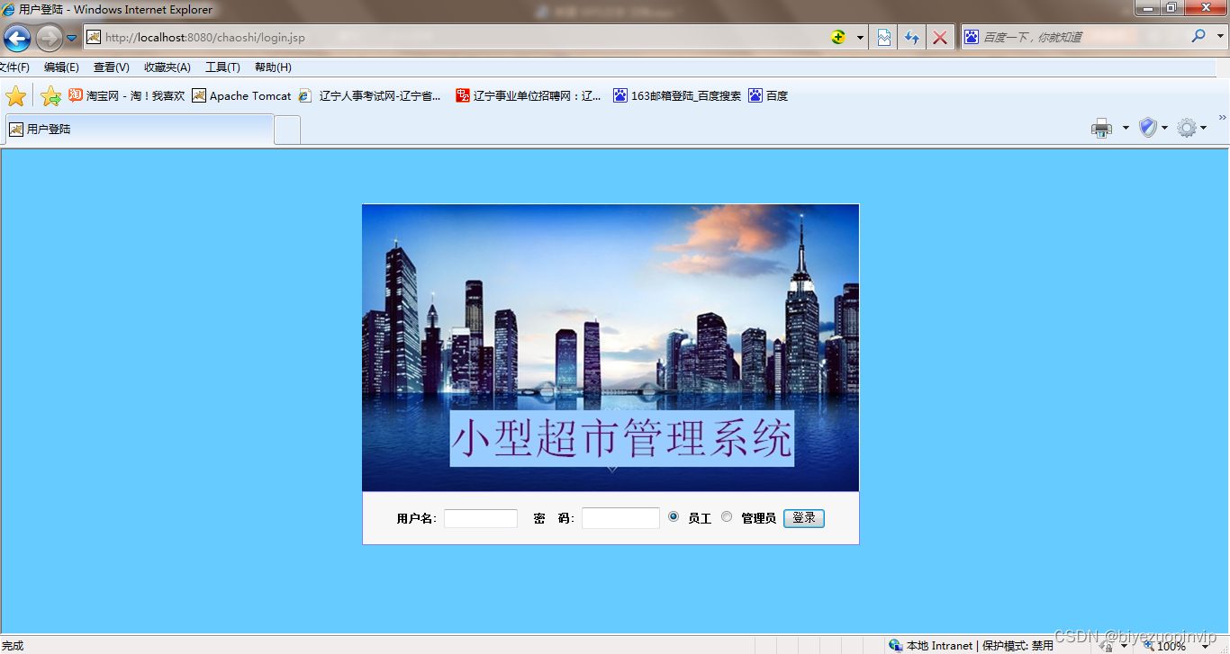Click the 百度 favorites bar shortcut
Viewport: 1230px width, 654px height.
[767, 95]
